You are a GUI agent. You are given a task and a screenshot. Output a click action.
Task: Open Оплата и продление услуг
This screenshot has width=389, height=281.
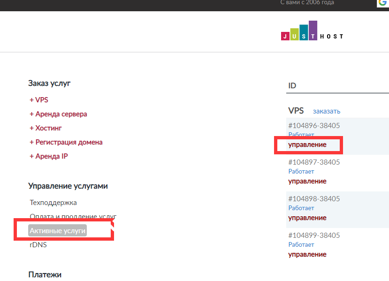click(73, 216)
